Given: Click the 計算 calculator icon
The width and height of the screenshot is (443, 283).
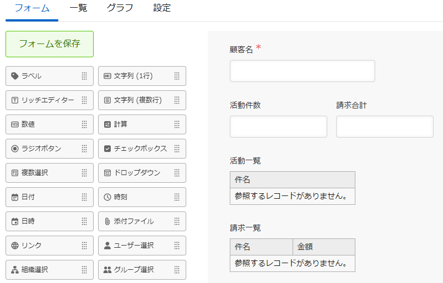Looking at the screenshot, I should (107, 124).
